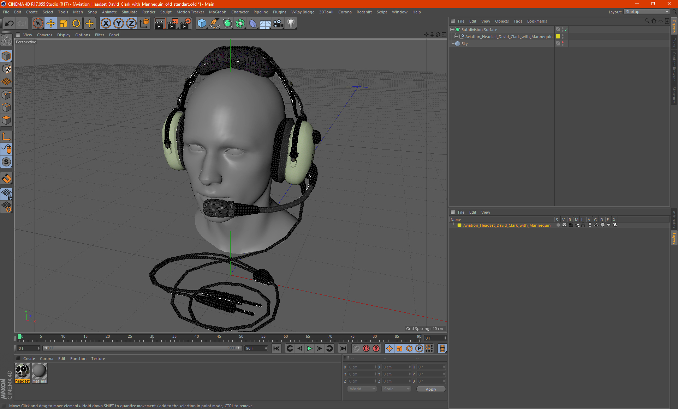Viewport: 678px width, 409px height.
Task: Go to start of animation
Action: point(276,348)
